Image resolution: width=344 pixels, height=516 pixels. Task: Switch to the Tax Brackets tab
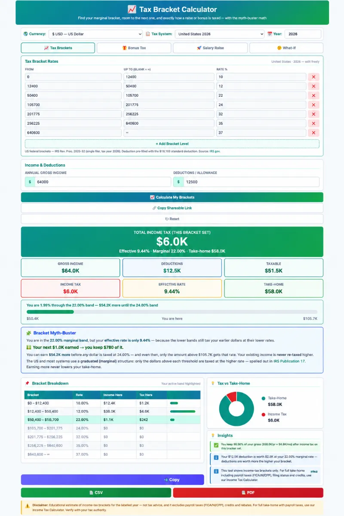coord(58,48)
